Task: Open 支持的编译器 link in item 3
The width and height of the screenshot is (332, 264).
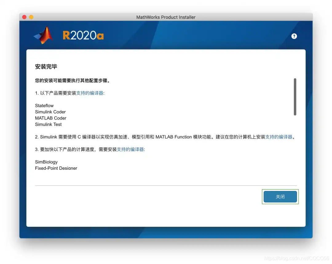Action: [130, 150]
